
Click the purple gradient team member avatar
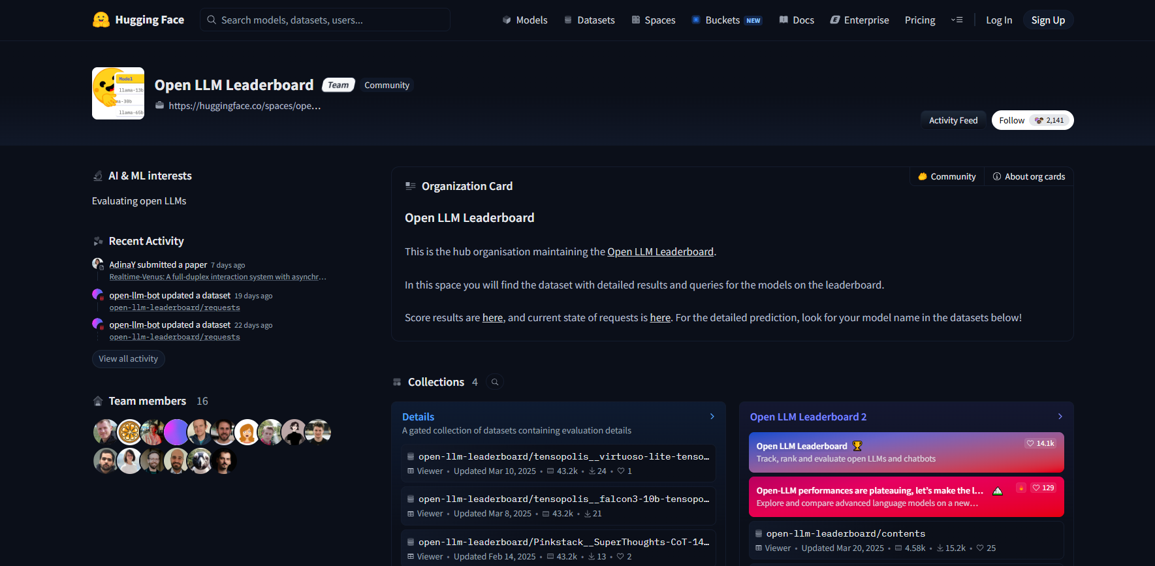click(x=176, y=432)
